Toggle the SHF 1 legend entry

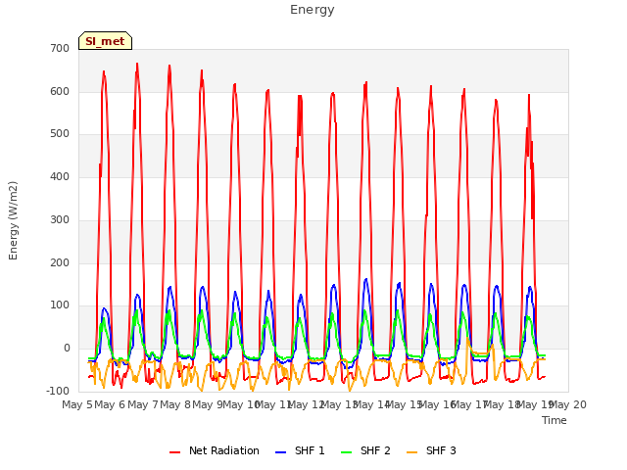[x=300, y=450]
